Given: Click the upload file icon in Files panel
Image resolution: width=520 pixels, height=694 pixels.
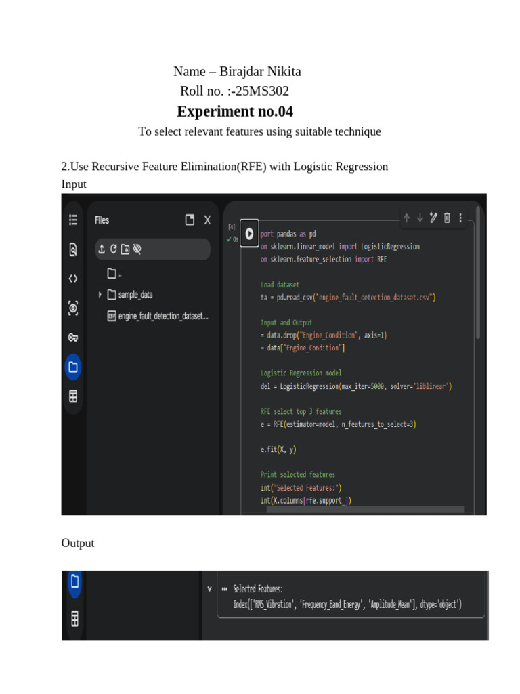Looking at the screenshot, I should pyautogui.click(x=102, y=249).
